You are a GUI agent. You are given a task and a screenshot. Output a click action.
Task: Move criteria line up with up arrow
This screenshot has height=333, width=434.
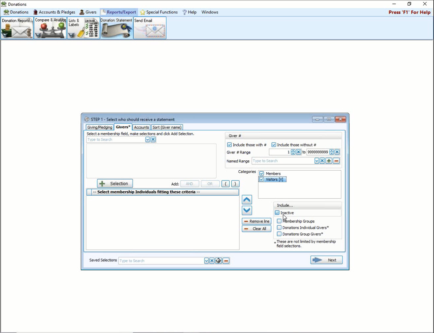point(247,200)
